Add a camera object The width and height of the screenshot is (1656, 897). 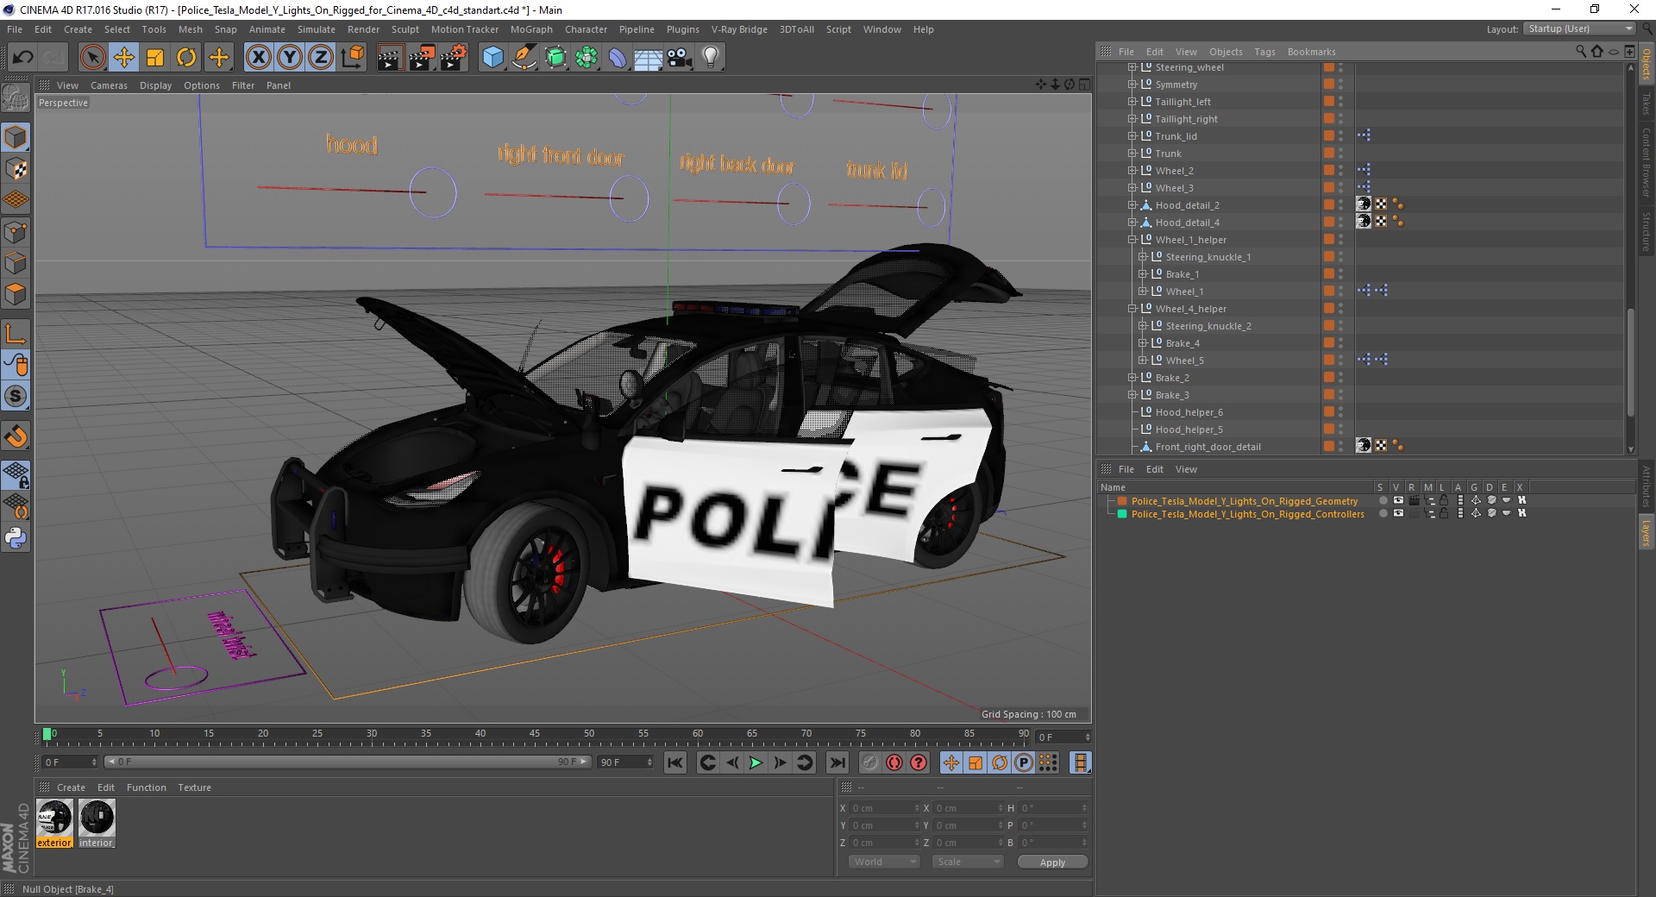pos(680,58)
